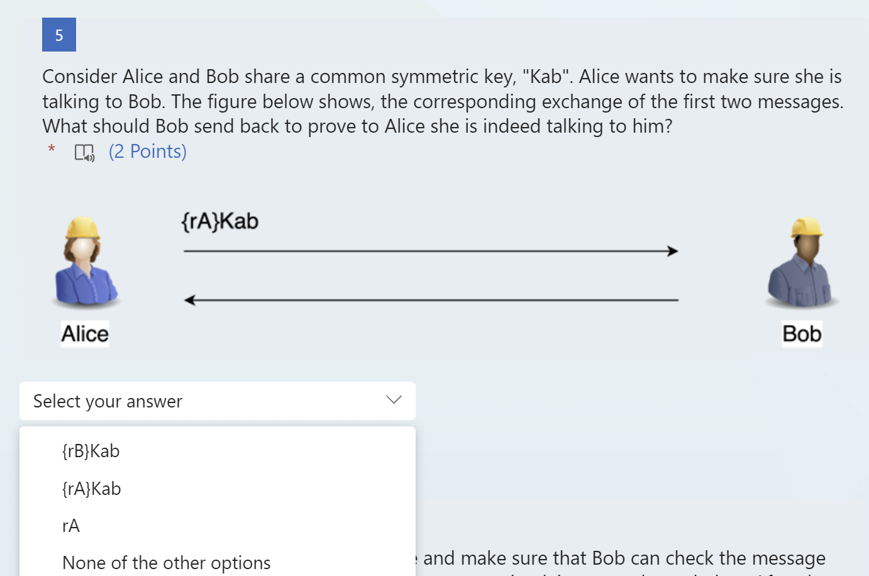Screen dimensions: 869x576
Task: Choose the rA answer option
Action: point(71,526)
